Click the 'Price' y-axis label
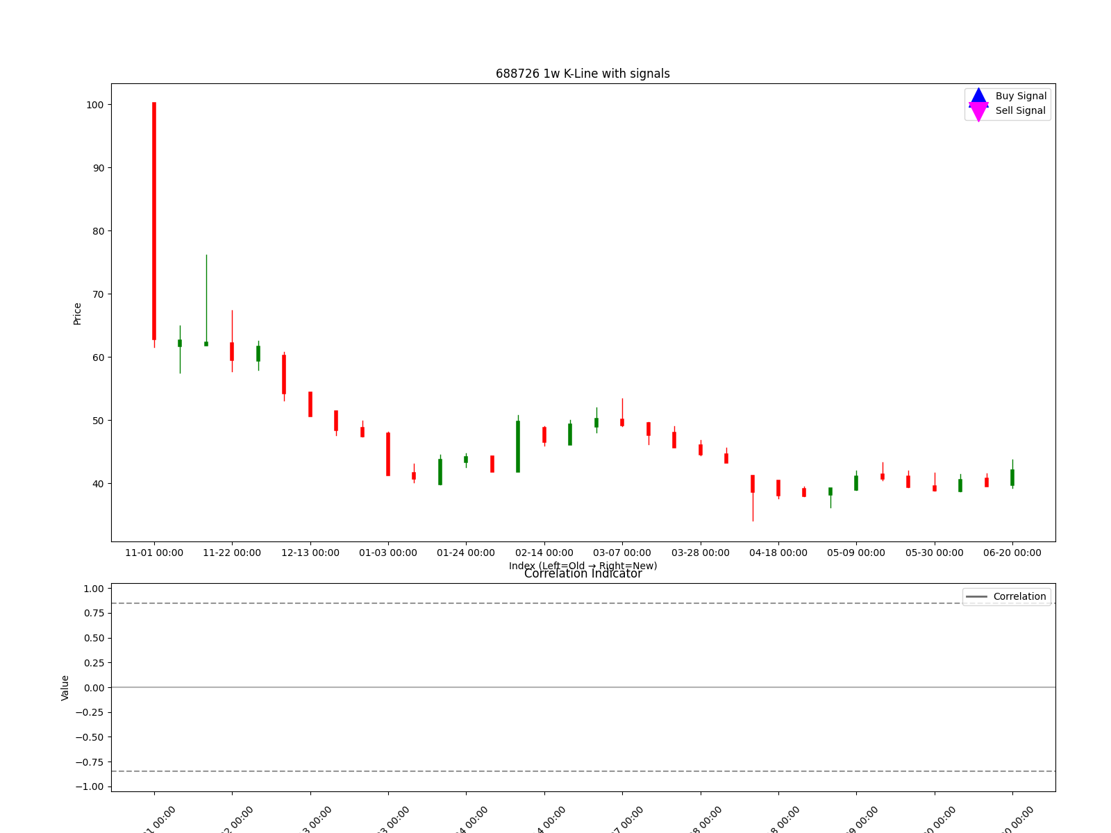 77,314
